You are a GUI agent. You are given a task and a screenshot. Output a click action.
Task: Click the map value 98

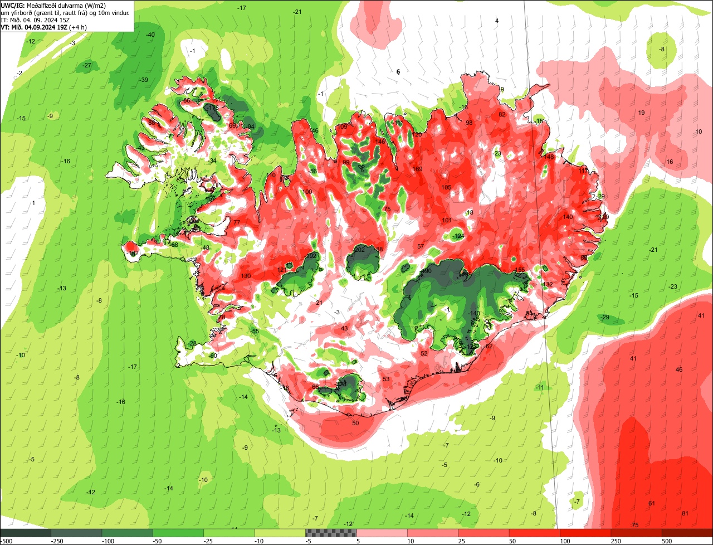pos(469,123)
